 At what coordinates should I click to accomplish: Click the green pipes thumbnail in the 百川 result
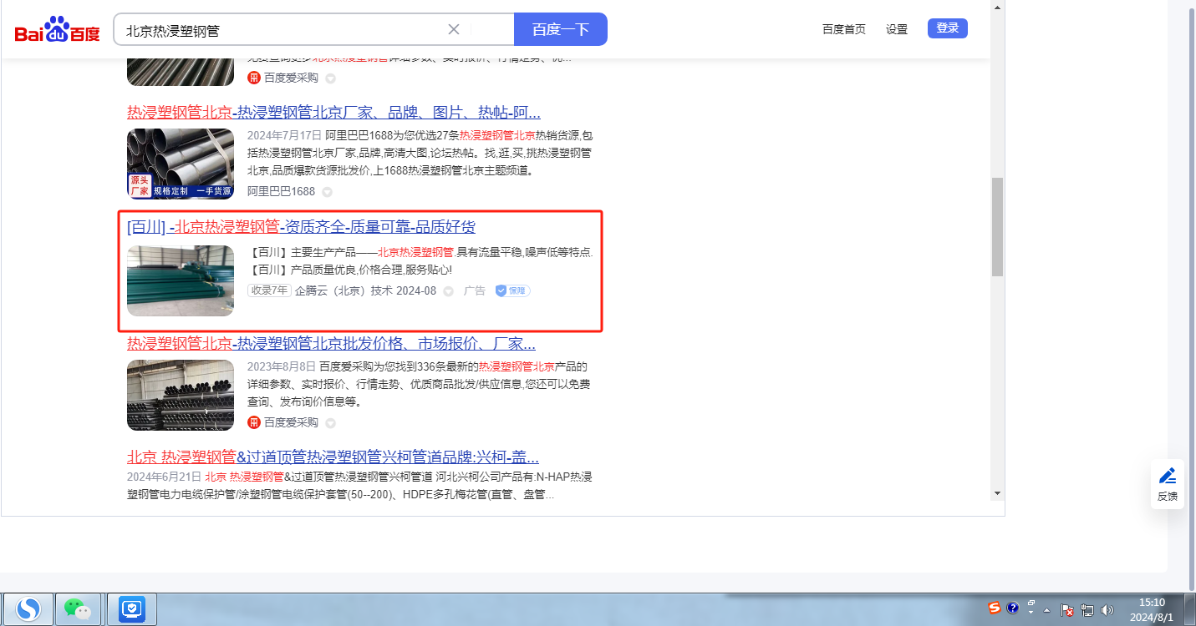pos(181,280)
